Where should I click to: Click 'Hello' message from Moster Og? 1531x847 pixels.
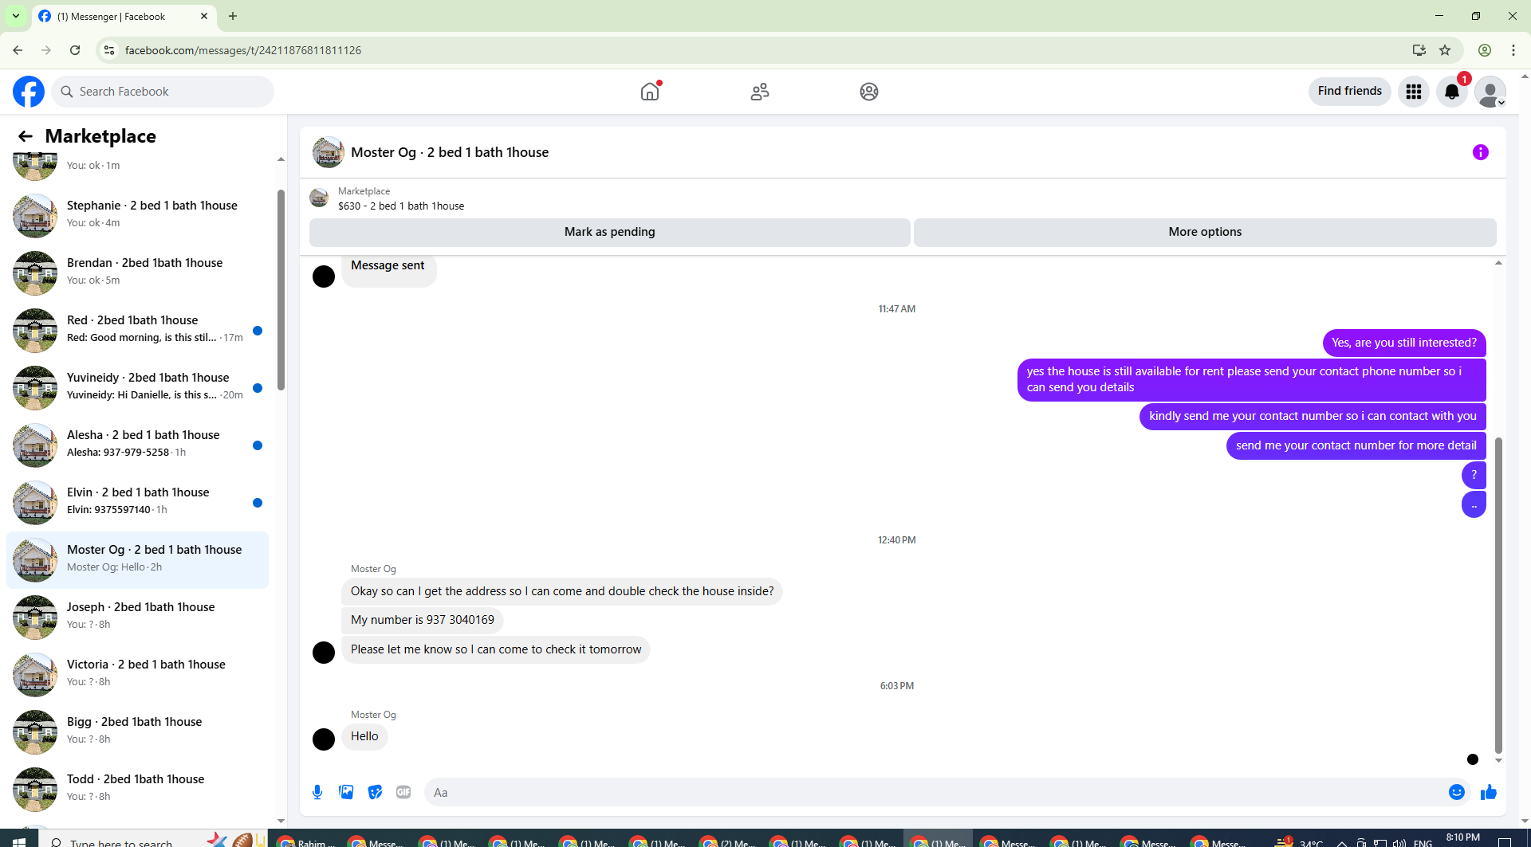coord(364,736)
